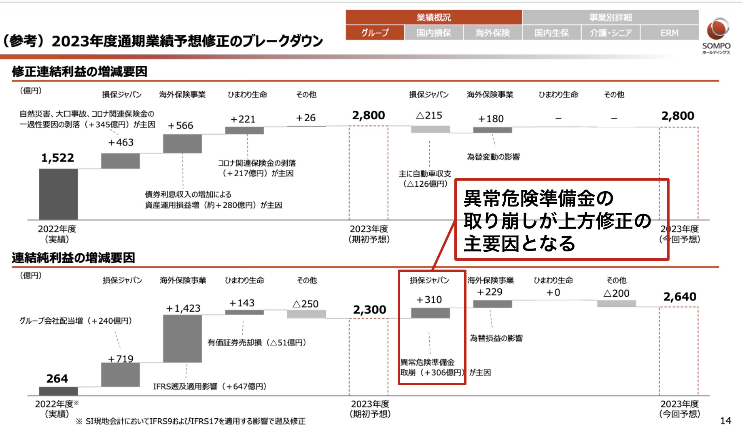Click the +1,423 海外保険事業 bar
This screenshot has height=426, width=742.
pyautogui.click(x=182, y=339)
